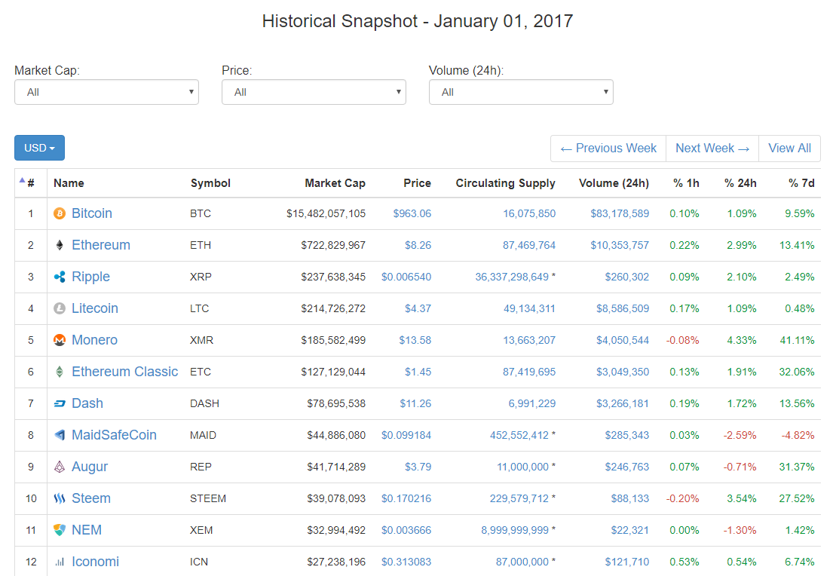833x576 pixels.
Task: Click Bitcoin circulating supply 16,075,850 link
Action: pyautogui.click(x=529, y=213)
